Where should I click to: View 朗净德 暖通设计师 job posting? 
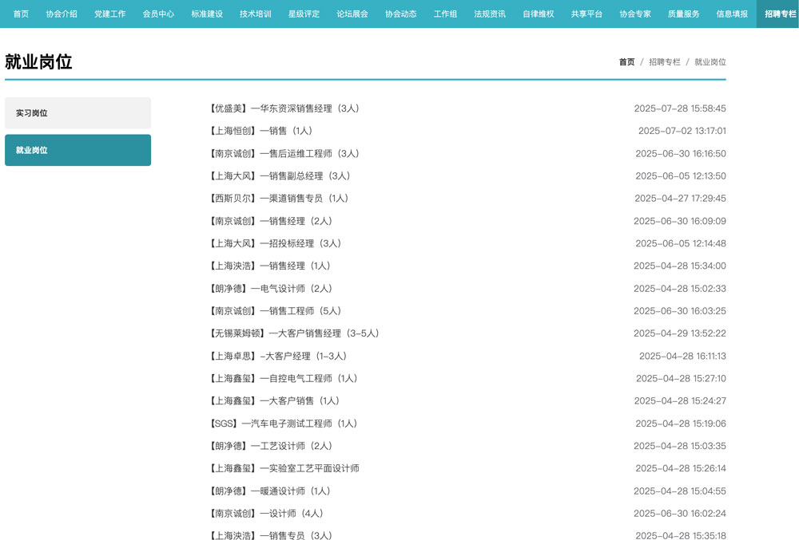(x=270, y=491)
